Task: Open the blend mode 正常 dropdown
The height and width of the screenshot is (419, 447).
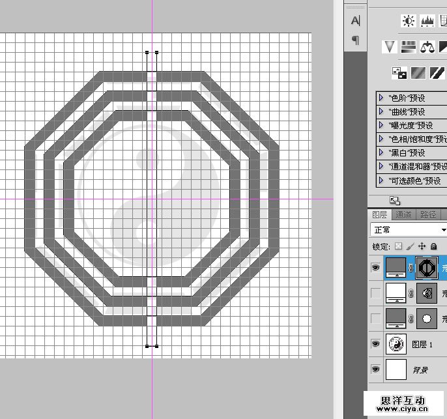Action: [x=409, y=230]
